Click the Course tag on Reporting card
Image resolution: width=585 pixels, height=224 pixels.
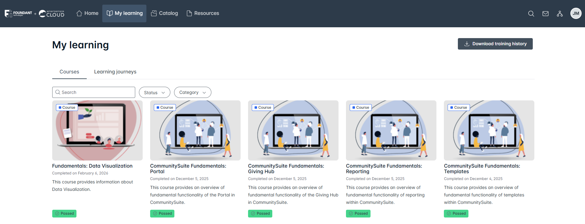361,108
